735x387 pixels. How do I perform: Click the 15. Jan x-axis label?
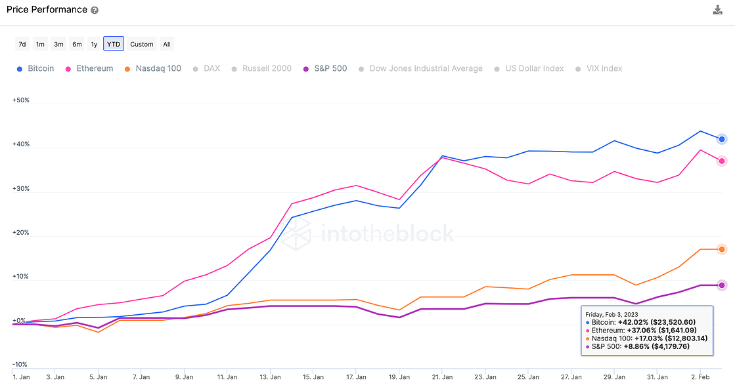pyautogui.click(x=313, y=377)
